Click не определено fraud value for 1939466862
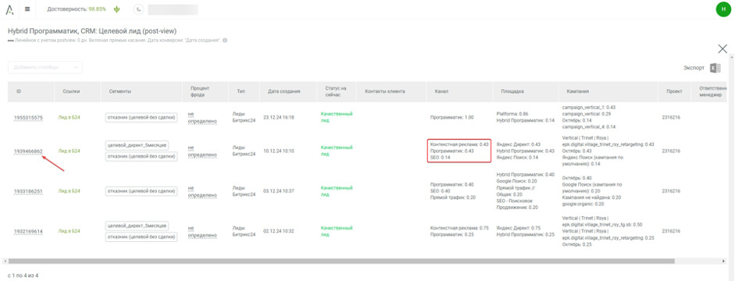735x281 pixels. 202,151
